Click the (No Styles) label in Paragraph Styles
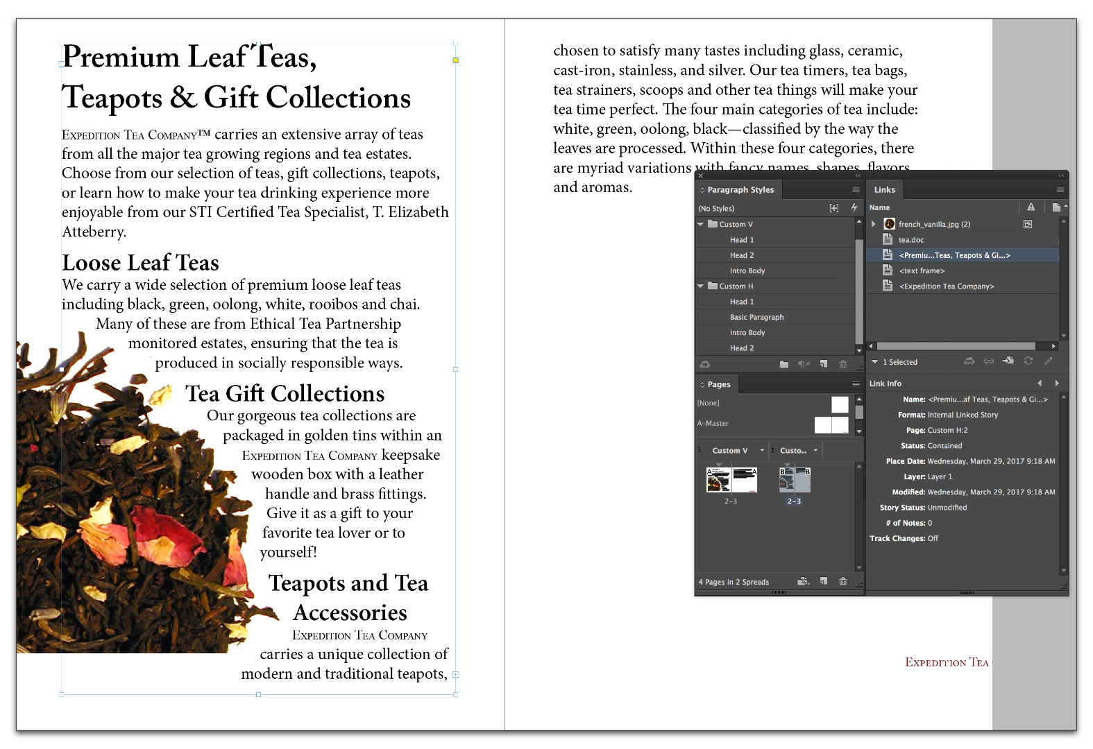The width and height of the screenshot is (1093, 749). 716,208
